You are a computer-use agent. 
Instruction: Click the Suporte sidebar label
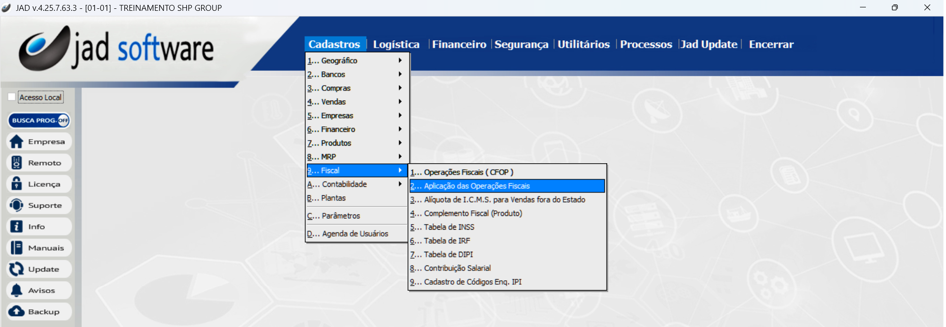45,206
